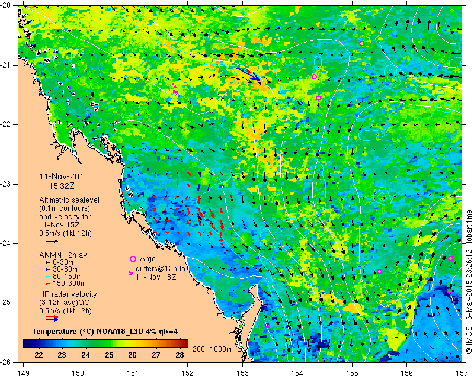Click the longitude axis label '149'
This screenshot has width=474, height=379.
click(24, 374)
